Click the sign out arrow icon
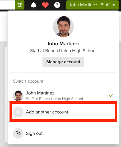The image size is (121, 147). pyautogui.click(x=18, y=133)
